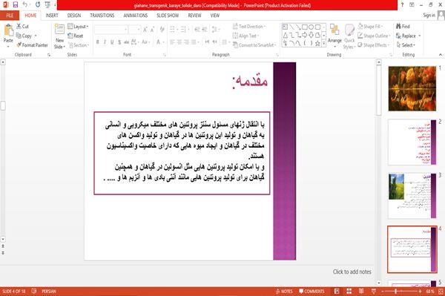Toggle Bold formatting

(x=97, y=42)
